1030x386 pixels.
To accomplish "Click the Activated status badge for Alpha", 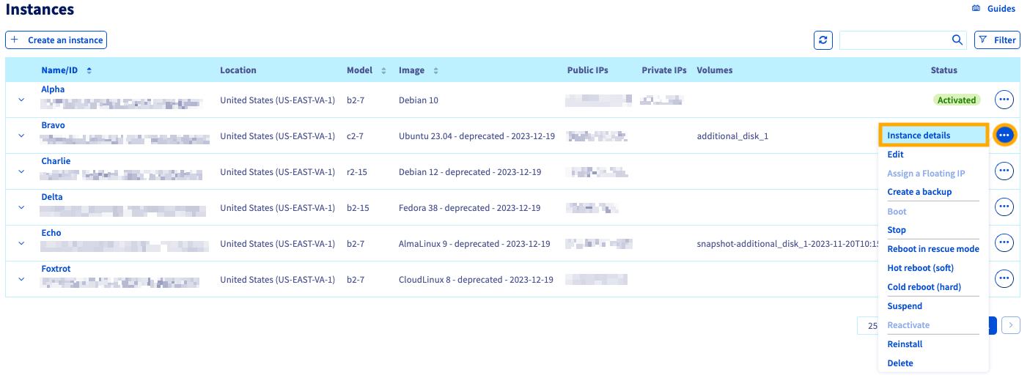I will (957, 100).
